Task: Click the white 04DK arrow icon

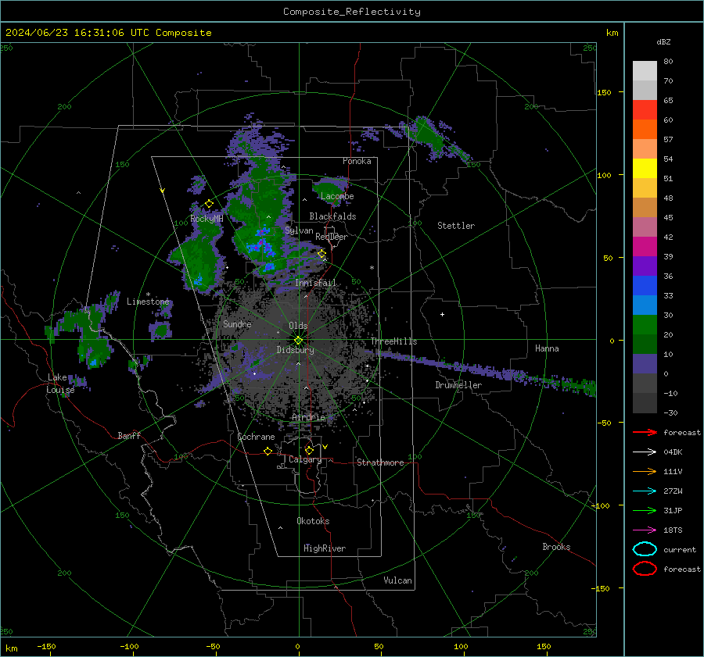Action: pyautogui.click(x=645, y=452)
